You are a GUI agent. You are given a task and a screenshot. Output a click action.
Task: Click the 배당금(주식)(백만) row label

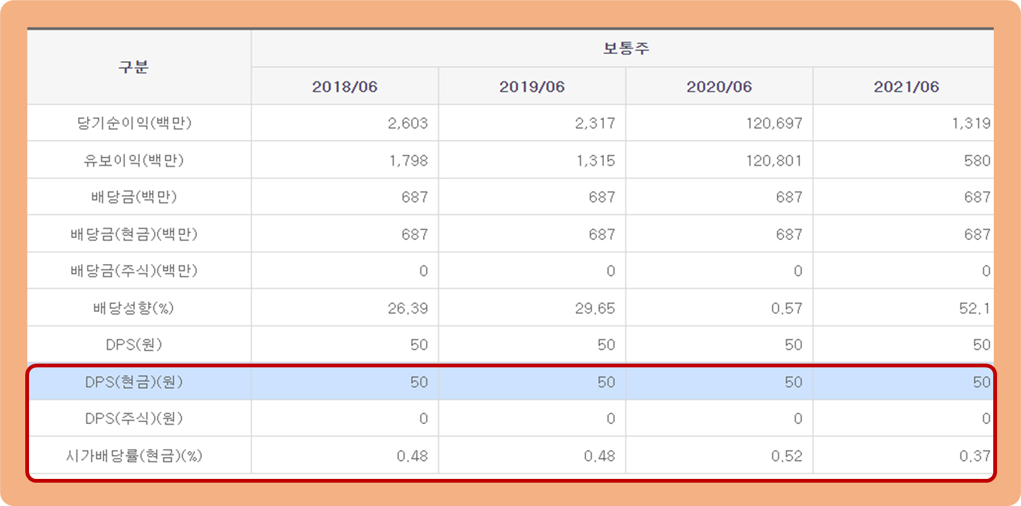[134, 270]
